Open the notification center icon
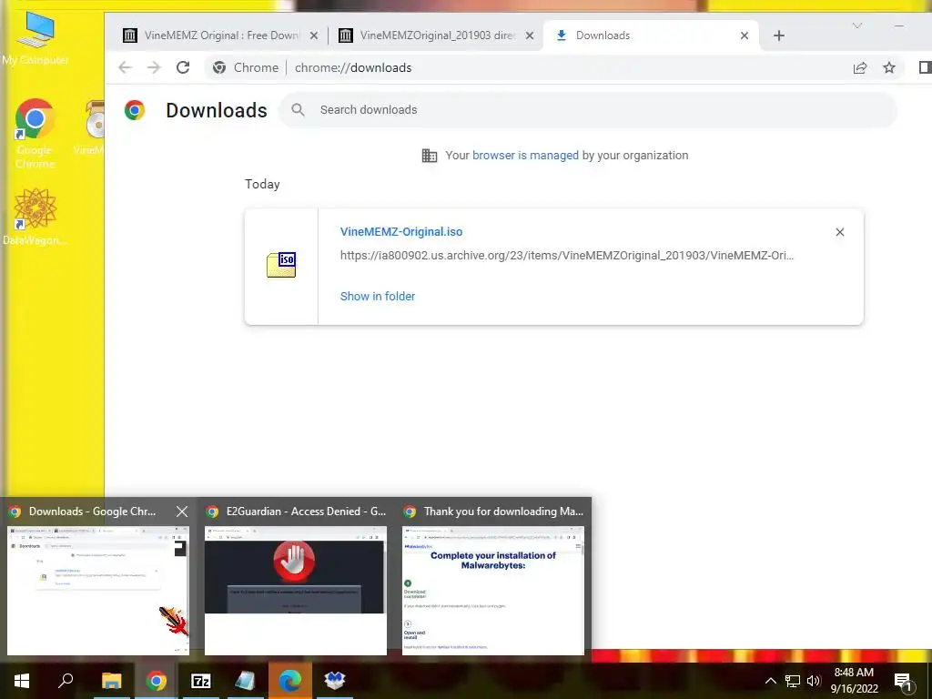 point(904,682)
